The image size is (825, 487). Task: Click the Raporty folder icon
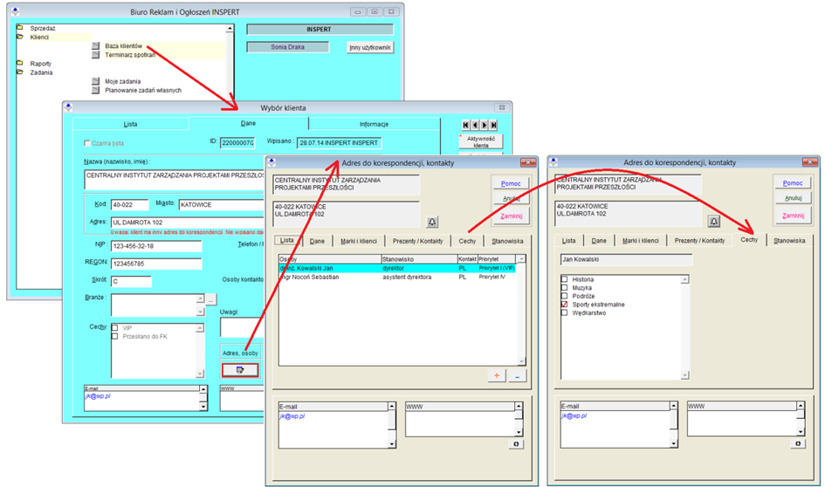(x=19, y=63)
